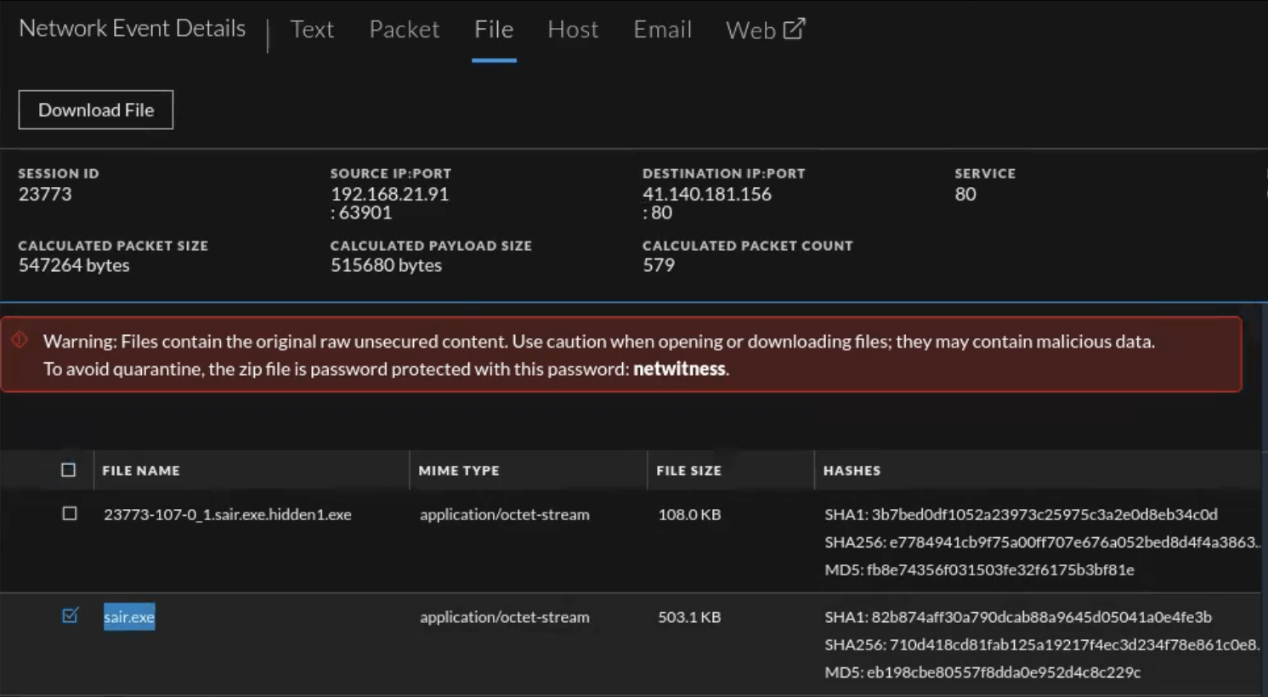Screen dimensions: 1268x697
Task: Uncheck the sair.exe file checkbox
Action: 70,615
